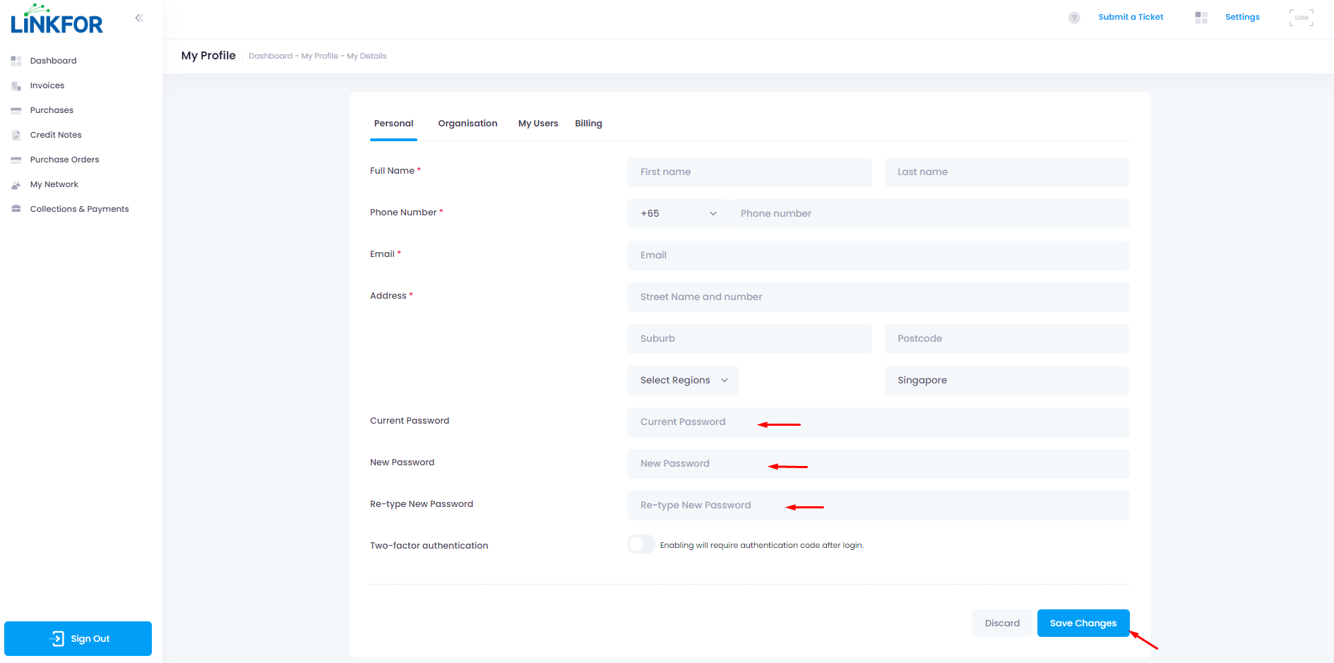This screenshot has height=663, width=1334.
Task: Click the Purchase Orders sidebar icon
Action: tap(16, 160)
